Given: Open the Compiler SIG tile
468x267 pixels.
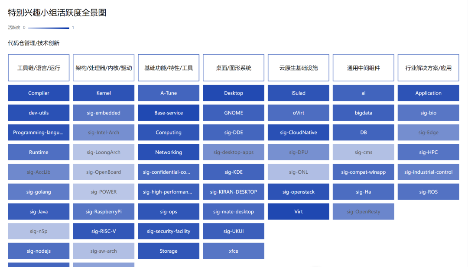Looking at the screenshot, I should [x=39, y=93].
